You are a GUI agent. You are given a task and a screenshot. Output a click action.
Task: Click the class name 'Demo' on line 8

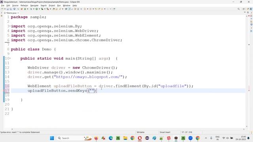tap(47, 49)
